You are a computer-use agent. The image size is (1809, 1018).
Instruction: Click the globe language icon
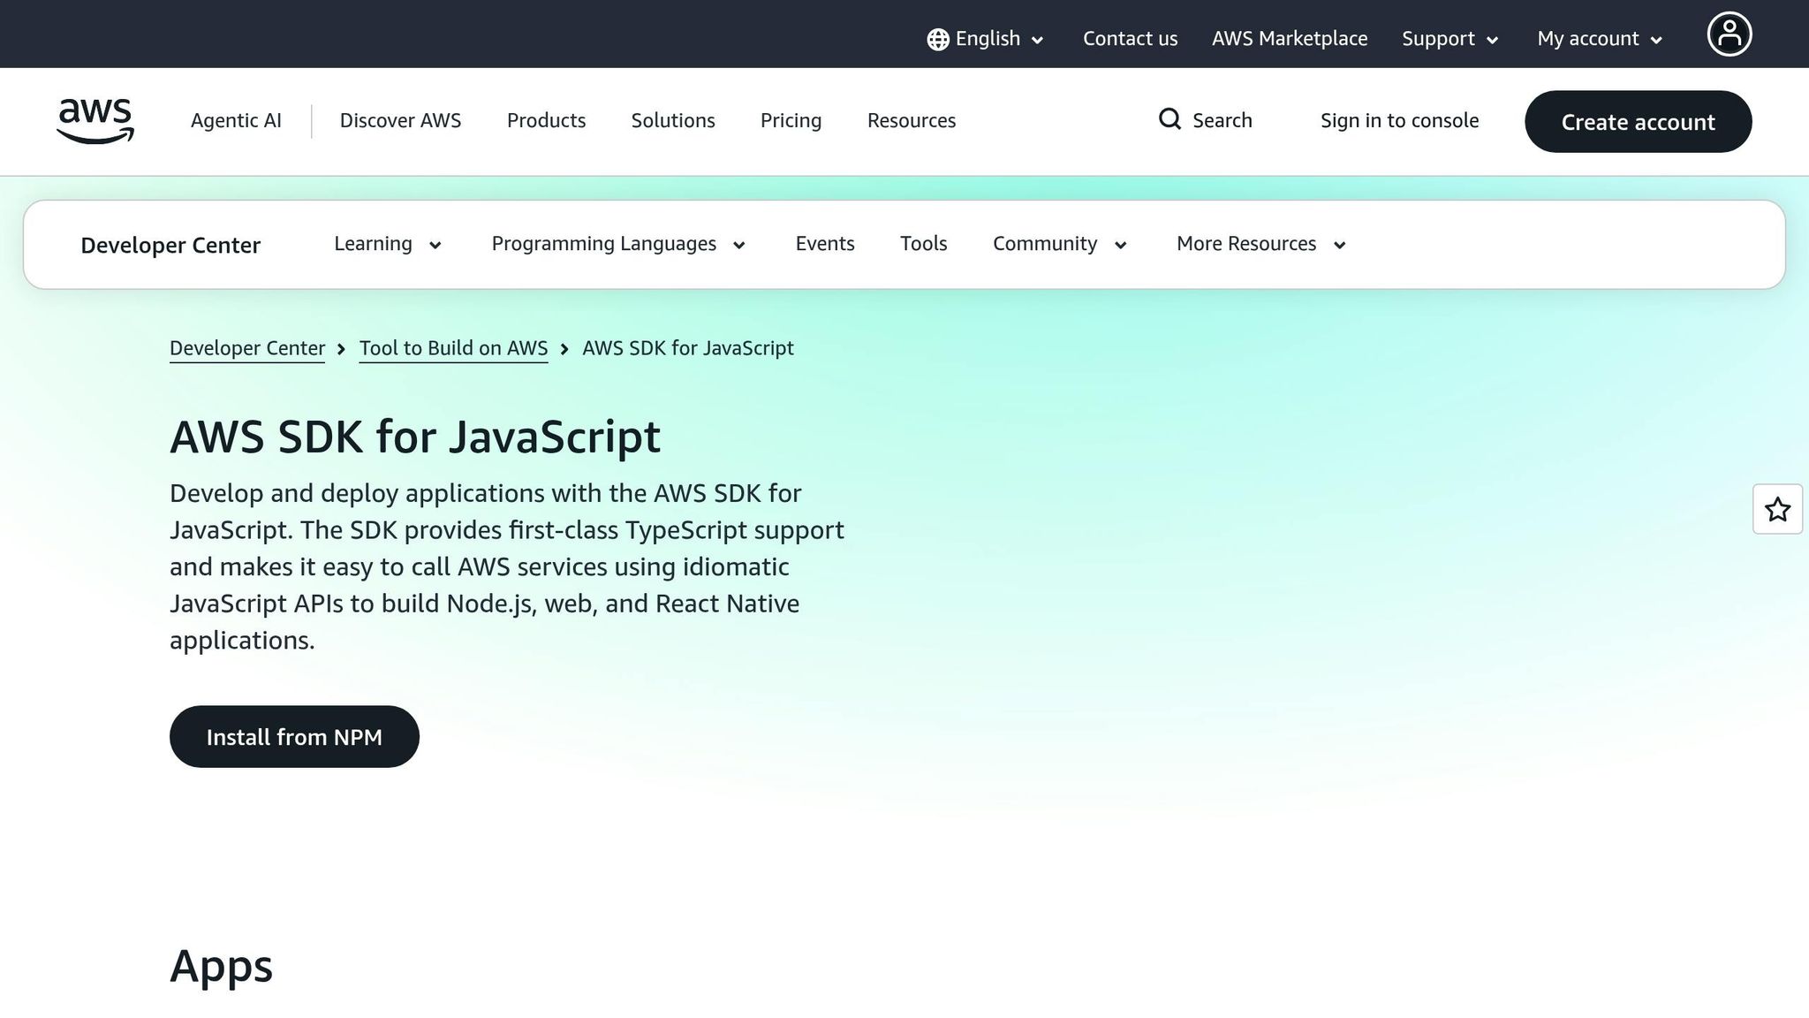coord(938,39)
